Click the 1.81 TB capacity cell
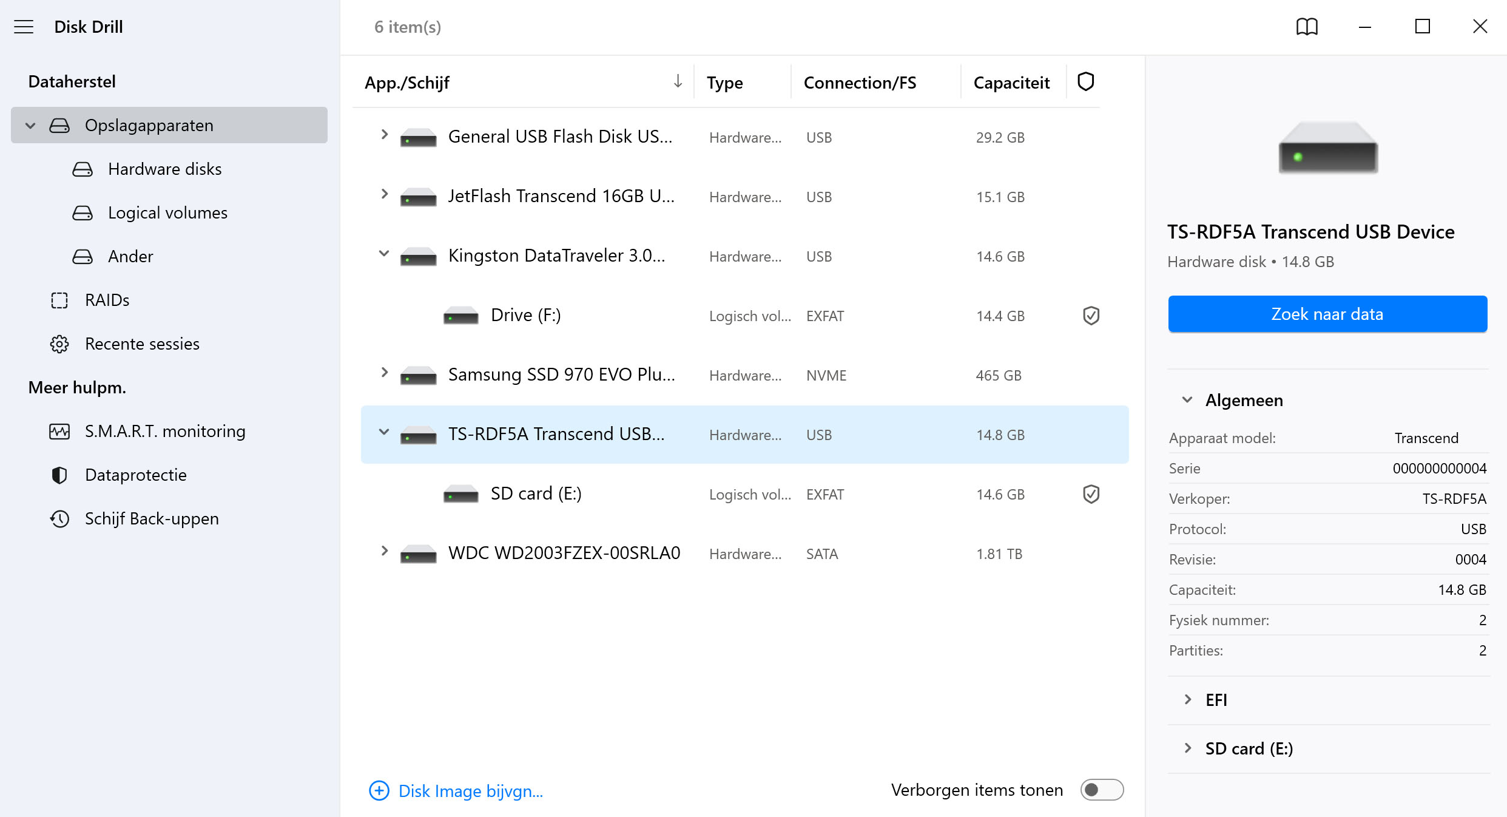Screen dimensions: 1507x817 (x=999, y=554)
